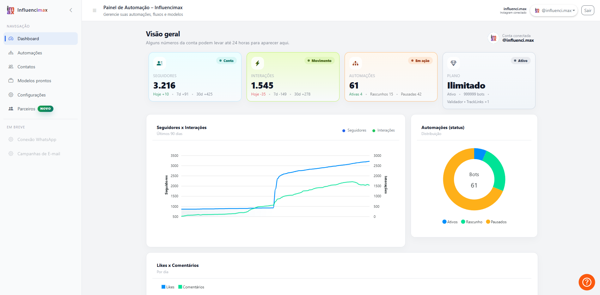
Task: Click 'Rascunhos 15' in automations card
Action: tap(382, 94)
